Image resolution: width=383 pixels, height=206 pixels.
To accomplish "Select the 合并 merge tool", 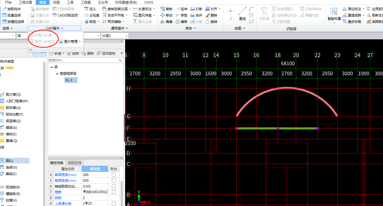I will [196, 15].
